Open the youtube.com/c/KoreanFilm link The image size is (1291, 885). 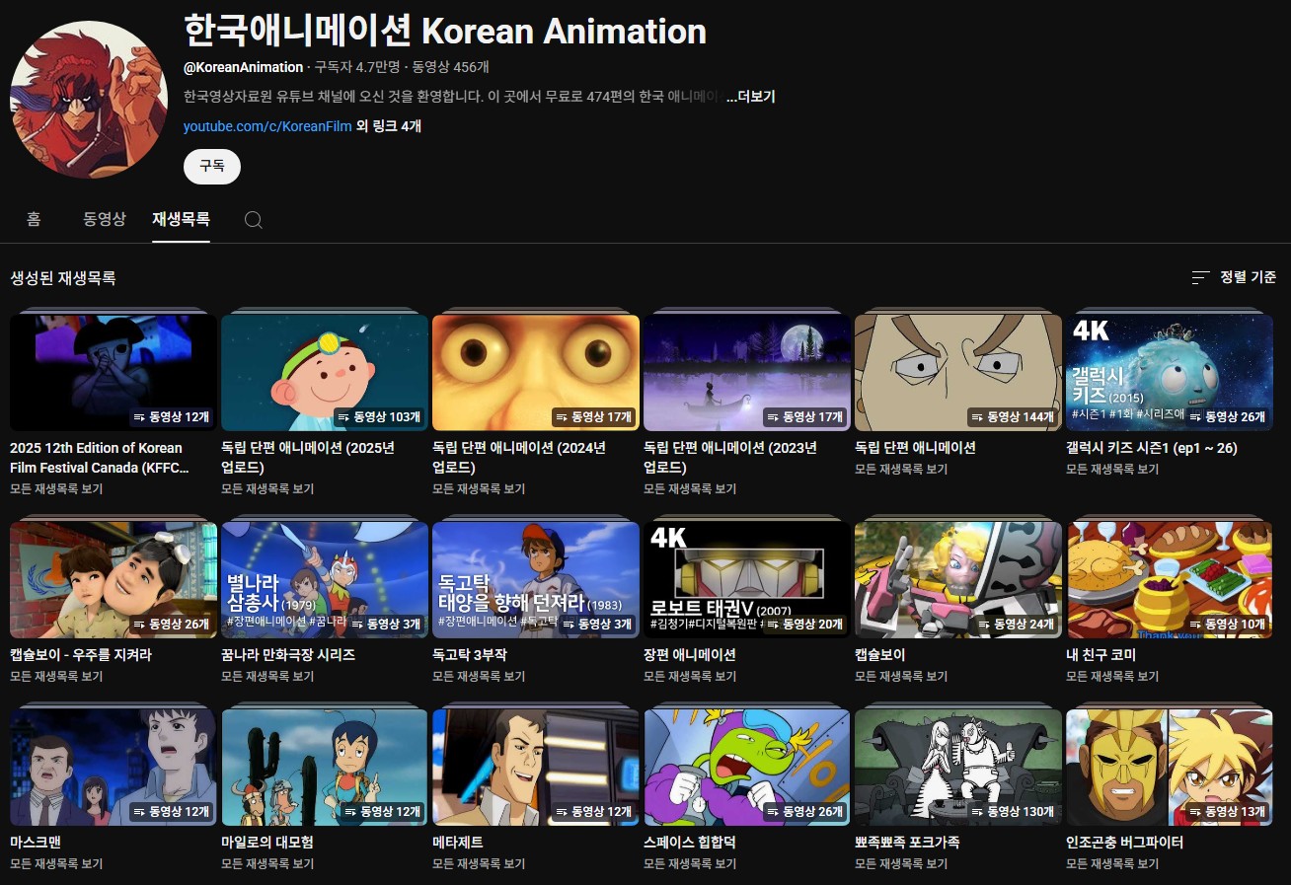tap(267, 126)
